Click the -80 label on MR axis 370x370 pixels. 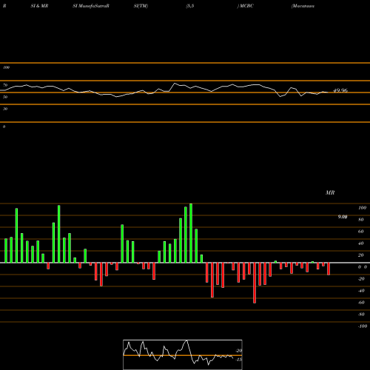pyautogui.click(x=361, y=314)
